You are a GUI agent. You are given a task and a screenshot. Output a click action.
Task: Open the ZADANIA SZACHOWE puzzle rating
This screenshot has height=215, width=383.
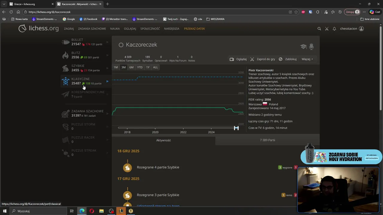85,113
